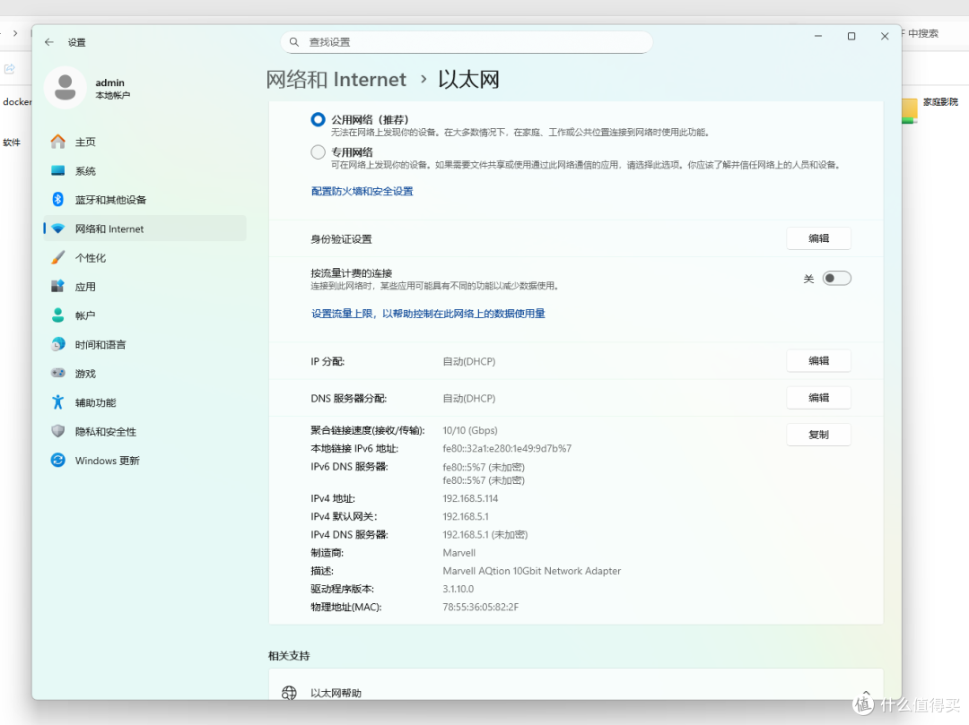Open the data limit link 设置流量上限

pyautogui.click(x=428, y=314)
